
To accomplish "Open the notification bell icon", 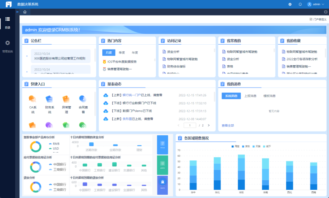I will coord(300,4).
